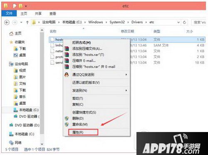208x155 pixels.
Task: Switch to the 查看 ribbon tab
Action: (x=53, y=13)
